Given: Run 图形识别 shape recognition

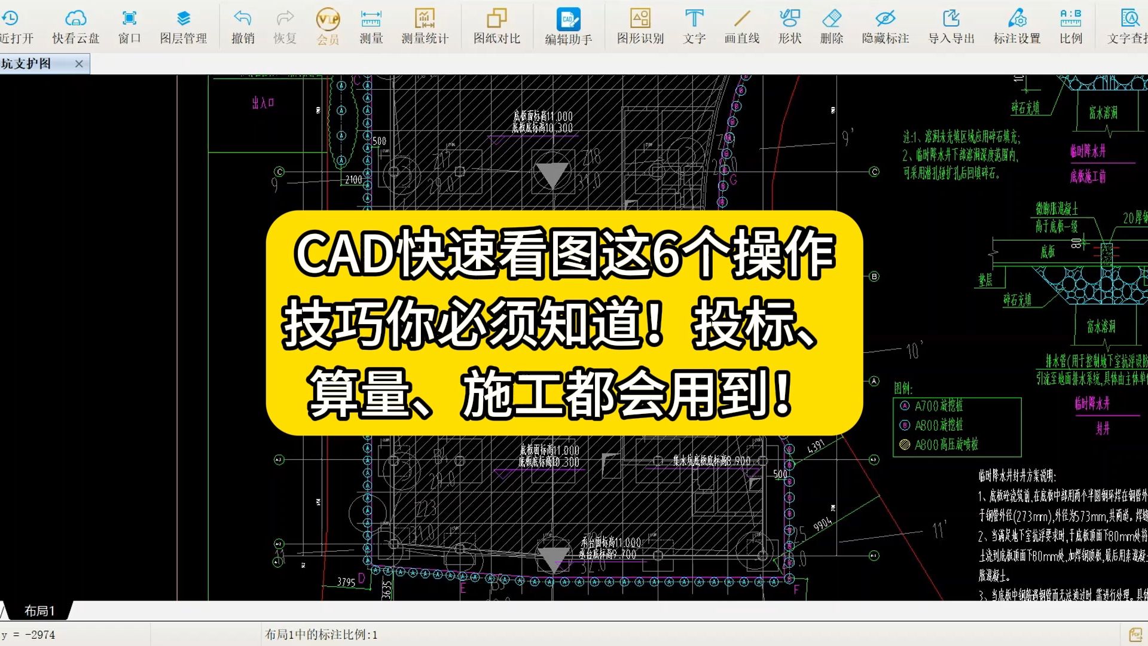Looking at the screenshot, I should point(639,25).
